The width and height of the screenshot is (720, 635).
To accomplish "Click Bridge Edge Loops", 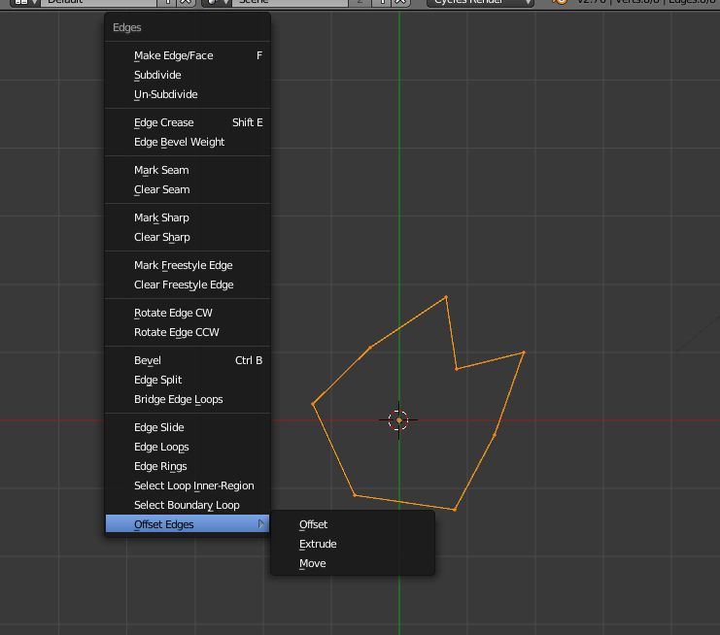I will 188,399.
